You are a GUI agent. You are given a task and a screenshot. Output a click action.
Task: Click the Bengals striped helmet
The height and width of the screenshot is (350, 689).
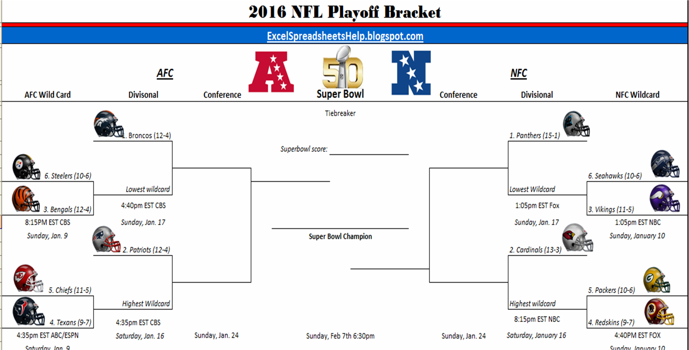(x=26, y=199)
